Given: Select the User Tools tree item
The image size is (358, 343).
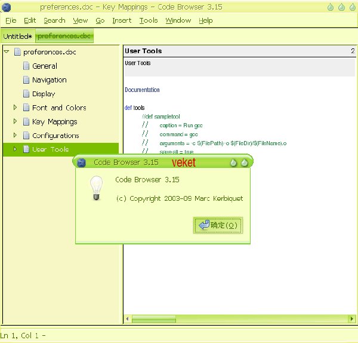Looking at the screenshot, I should [51, 149].
